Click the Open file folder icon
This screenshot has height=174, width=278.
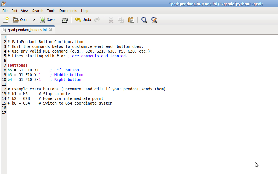pyautogui.click(x=16, y=20)
